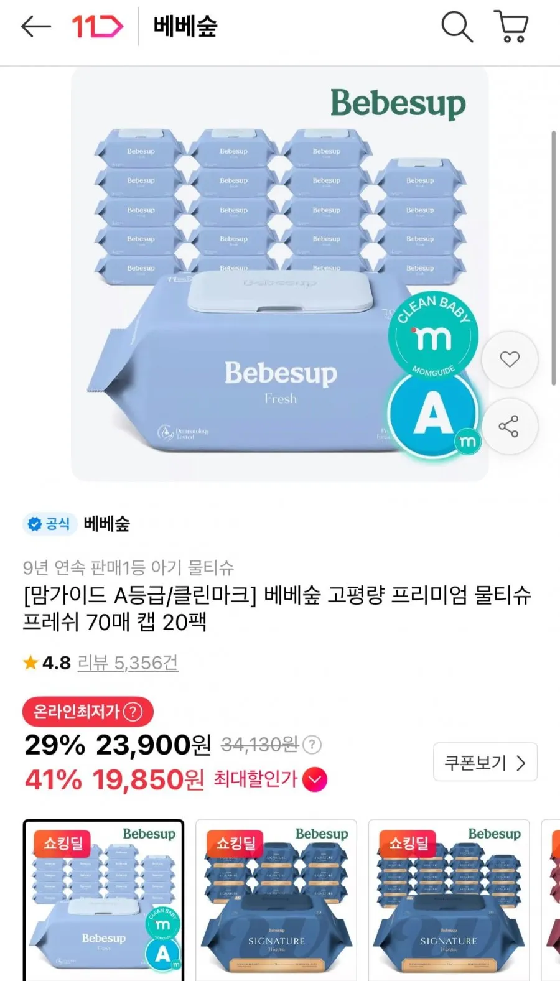Open the shopping cart icon
The height and width of the screenshot is (981, 560).
511,27
